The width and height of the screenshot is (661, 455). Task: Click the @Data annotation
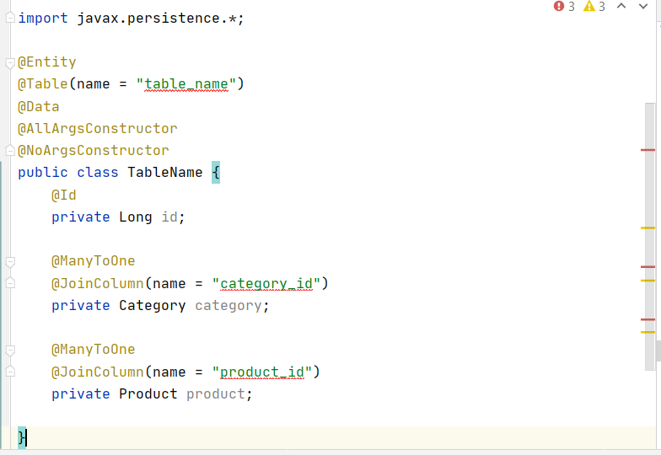pyautogui.click(x=39, y=106)
